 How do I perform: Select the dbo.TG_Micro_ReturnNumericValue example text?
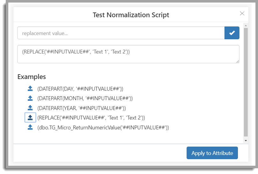[103, 127]
